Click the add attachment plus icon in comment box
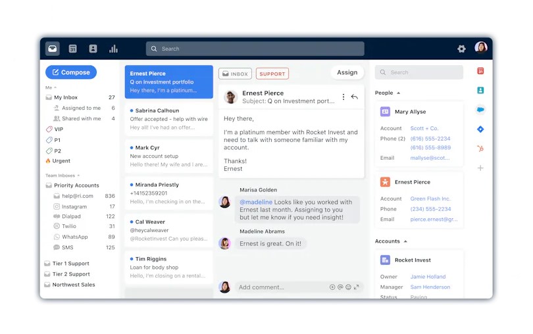Image resolution: width=533 pixels, height=334 pixels. click(x=332, y=287)
